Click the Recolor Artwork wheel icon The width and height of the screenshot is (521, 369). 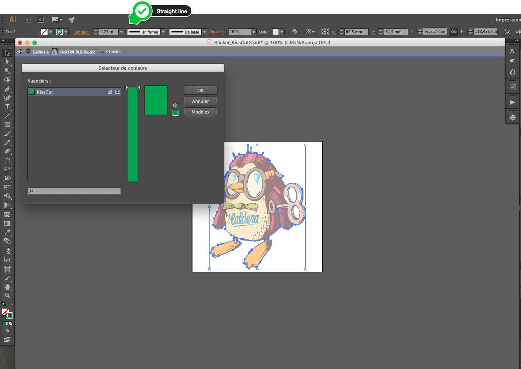click(x=294, y=32)
